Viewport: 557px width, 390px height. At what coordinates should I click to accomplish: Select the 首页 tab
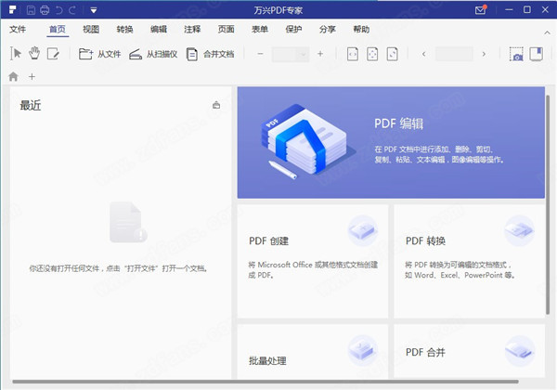(x=58, y=29)
